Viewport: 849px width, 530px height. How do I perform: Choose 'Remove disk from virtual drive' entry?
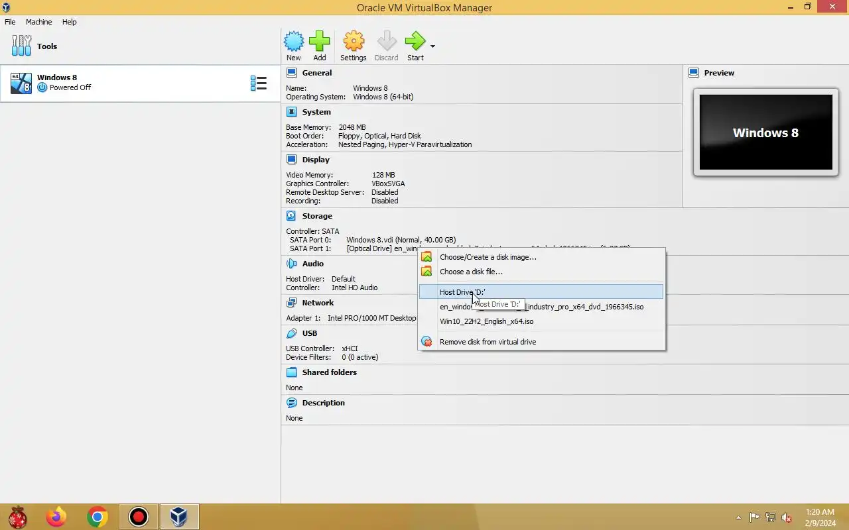click(x=541, y=342)
